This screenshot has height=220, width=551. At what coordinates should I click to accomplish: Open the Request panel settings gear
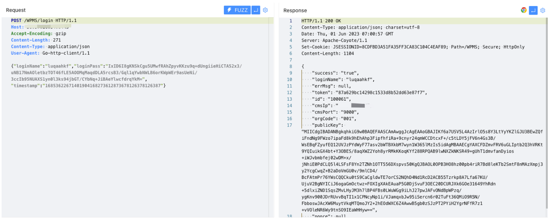pos(265,10)
